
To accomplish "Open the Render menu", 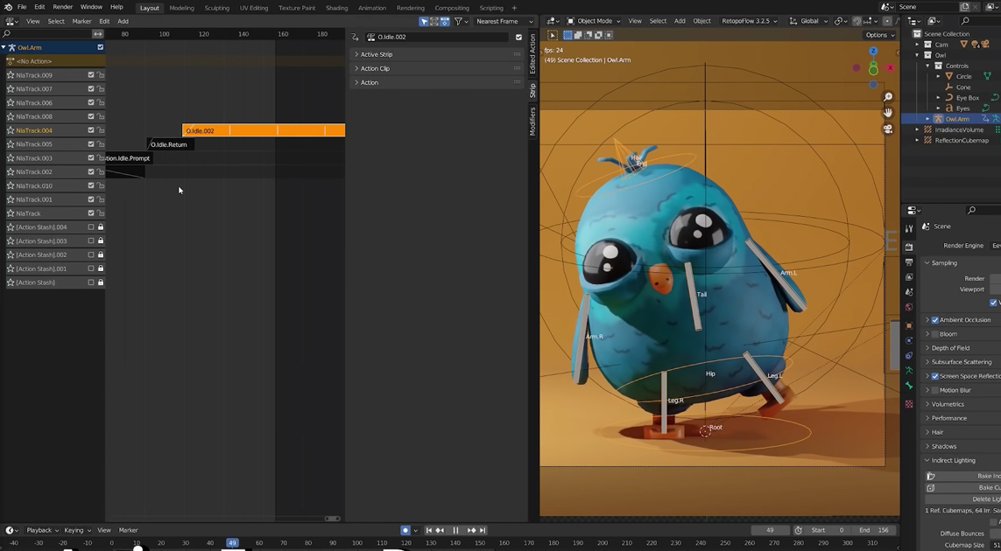I will coord(62,7).
